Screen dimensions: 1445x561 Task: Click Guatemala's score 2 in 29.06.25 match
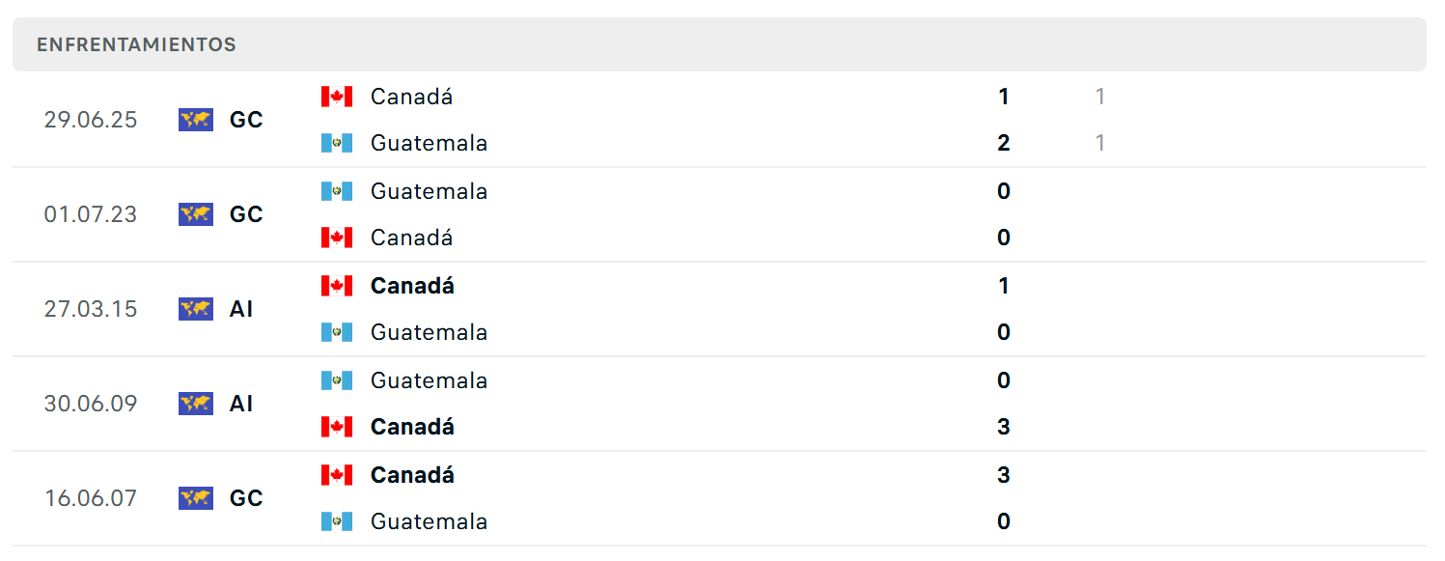coord(1004,143)
